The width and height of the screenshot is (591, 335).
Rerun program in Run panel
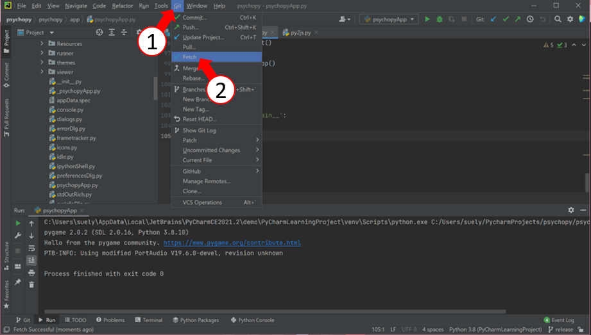click(x=18, y=224)
